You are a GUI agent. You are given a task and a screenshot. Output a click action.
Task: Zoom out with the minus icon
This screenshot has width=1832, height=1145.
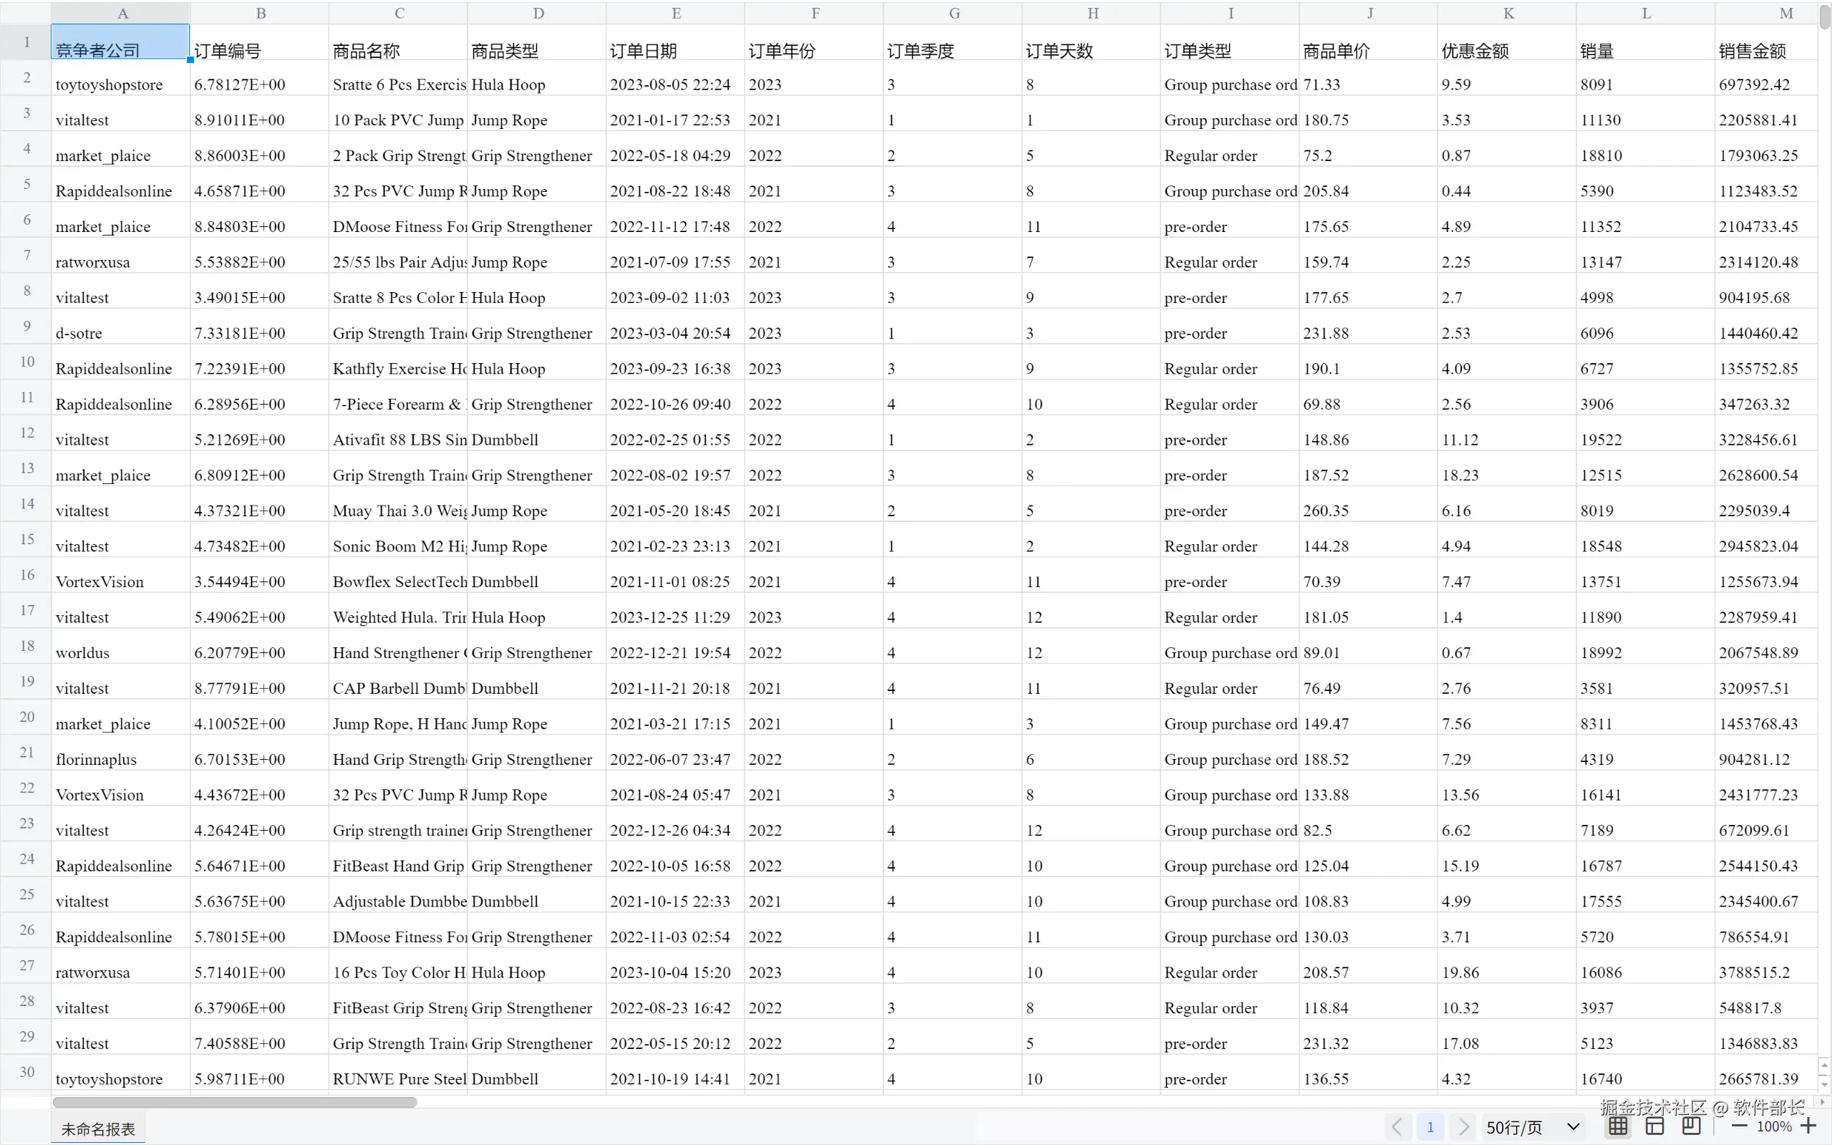point(1740,1126)
